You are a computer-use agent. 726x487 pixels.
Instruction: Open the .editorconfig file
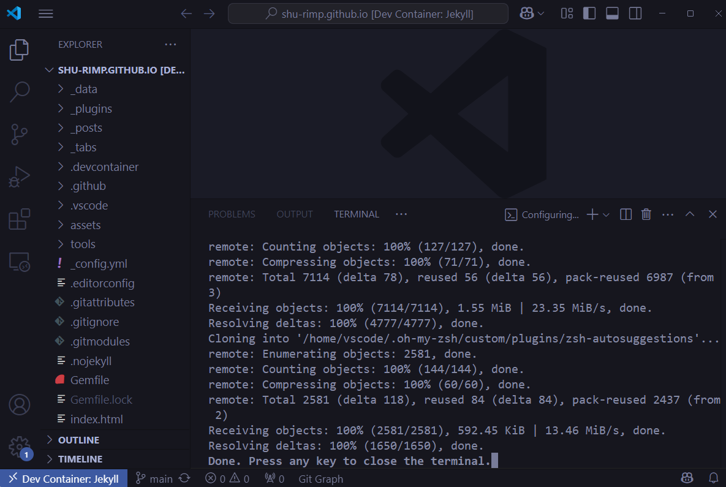click(116, 283)
